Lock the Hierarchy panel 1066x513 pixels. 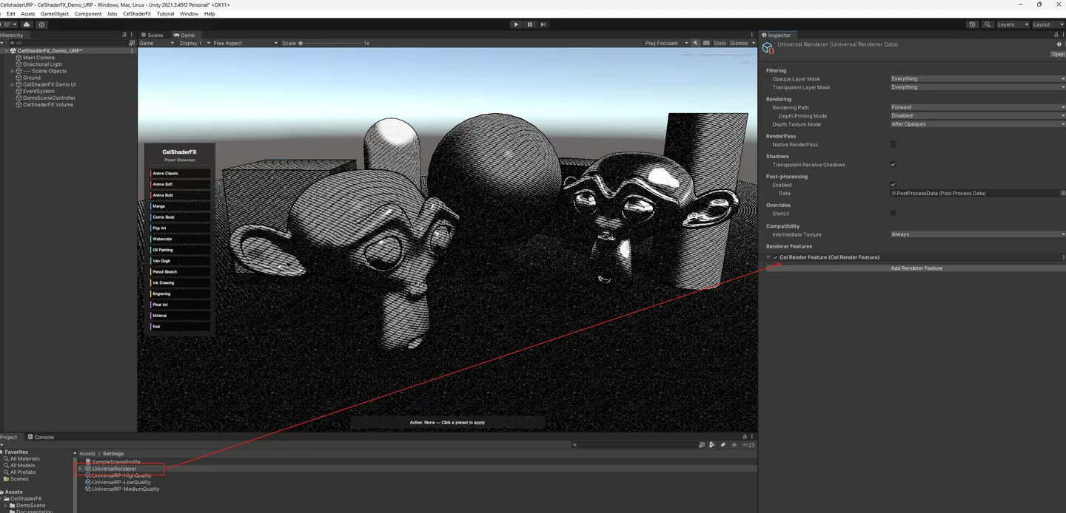[124, 35]
